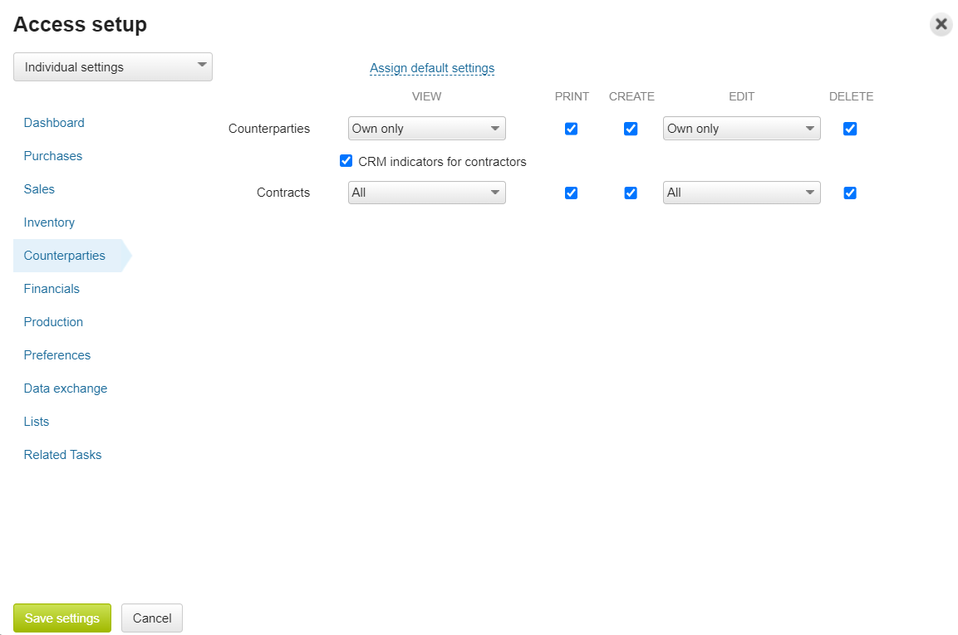
Task: Click the Contracts row label
Action: (x=282, y=193)
